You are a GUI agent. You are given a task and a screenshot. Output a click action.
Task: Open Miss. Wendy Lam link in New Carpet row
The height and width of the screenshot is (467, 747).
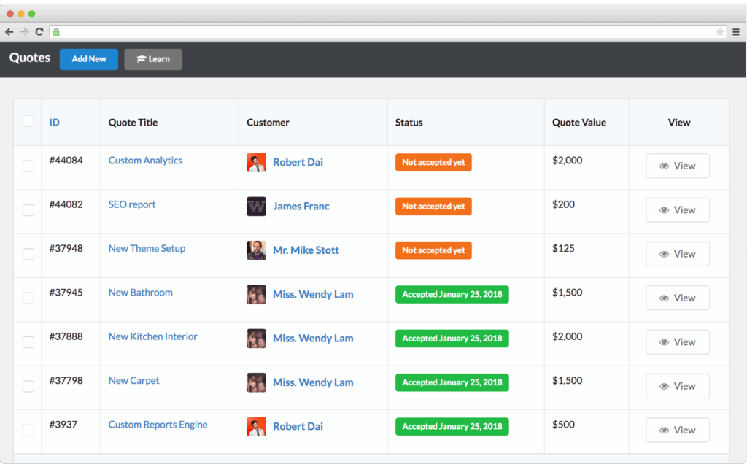pyautogui.click(x=313, y=382)
